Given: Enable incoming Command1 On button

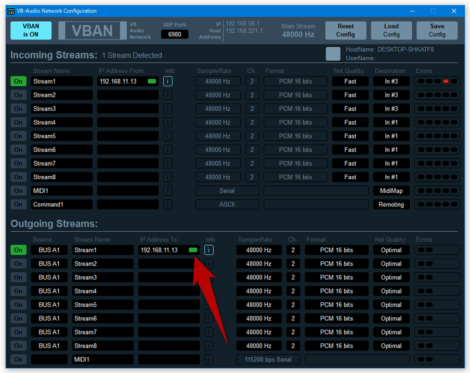Looking at the screenshot, I should pyautogui.click(x=18, y=204).
